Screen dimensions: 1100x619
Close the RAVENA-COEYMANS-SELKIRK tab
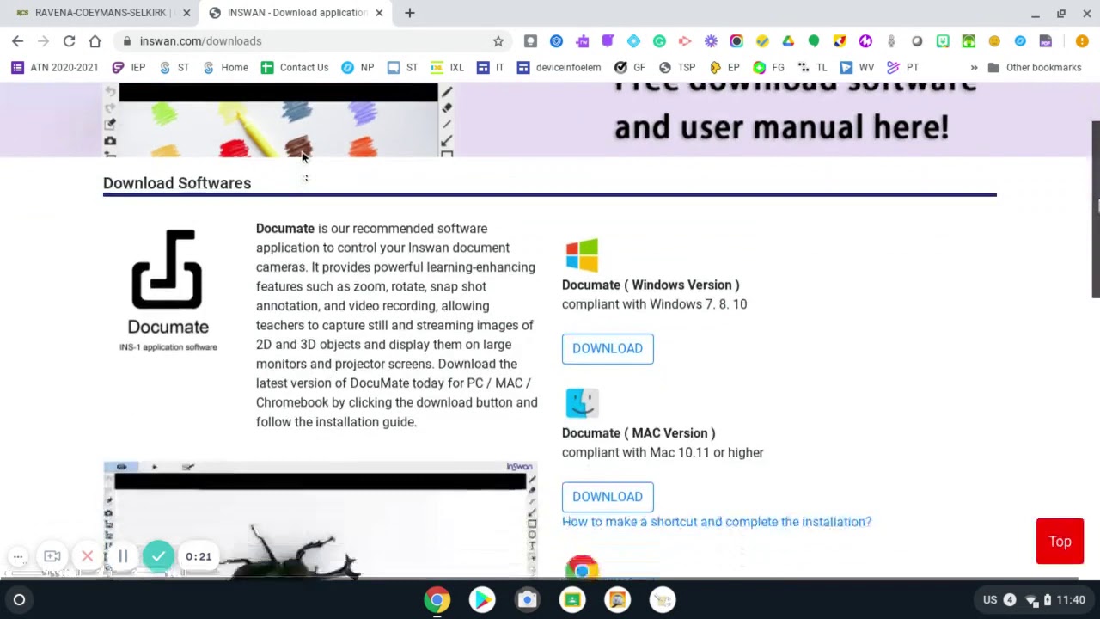click(186, 13)
